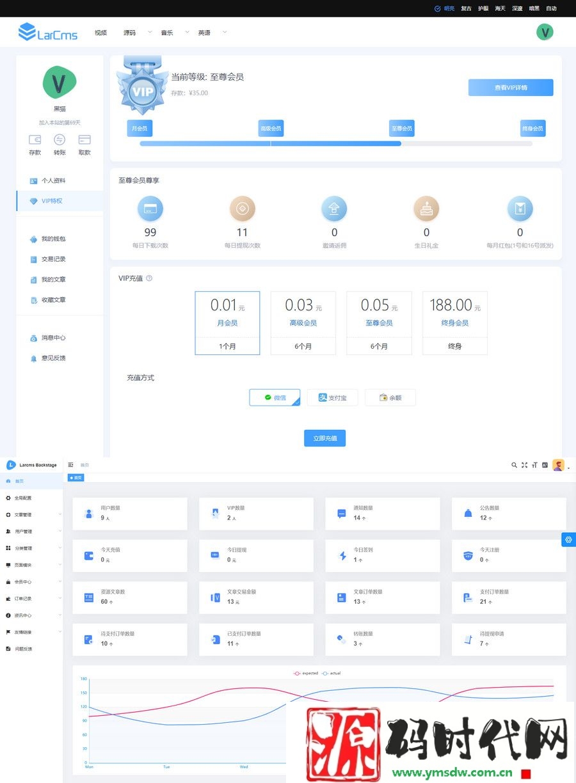Click the 立即充值 button

click(x=324, y=438)
